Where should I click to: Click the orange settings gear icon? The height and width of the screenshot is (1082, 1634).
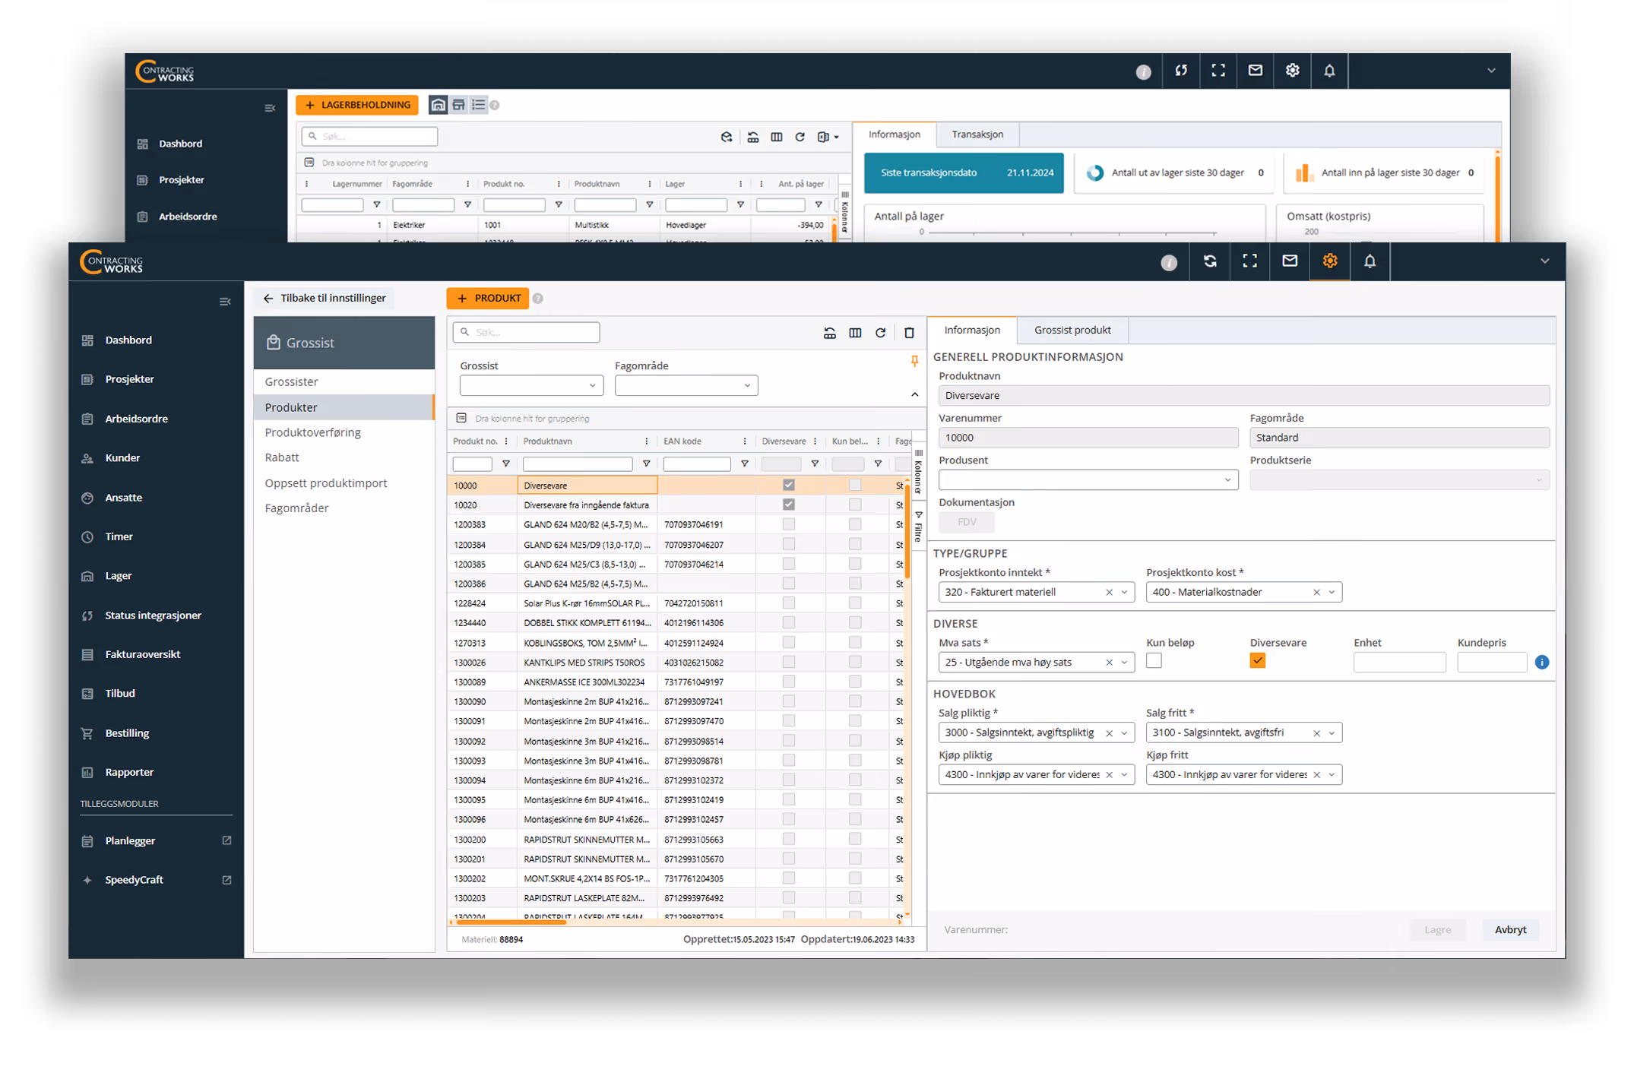point(1329,261)
